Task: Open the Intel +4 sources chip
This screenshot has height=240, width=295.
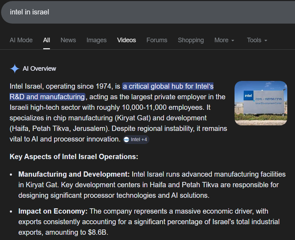Action: tap(136, 139)
